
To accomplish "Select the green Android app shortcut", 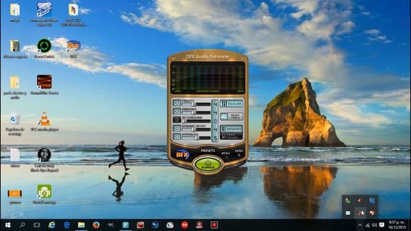I will click(x=44, y=194).
